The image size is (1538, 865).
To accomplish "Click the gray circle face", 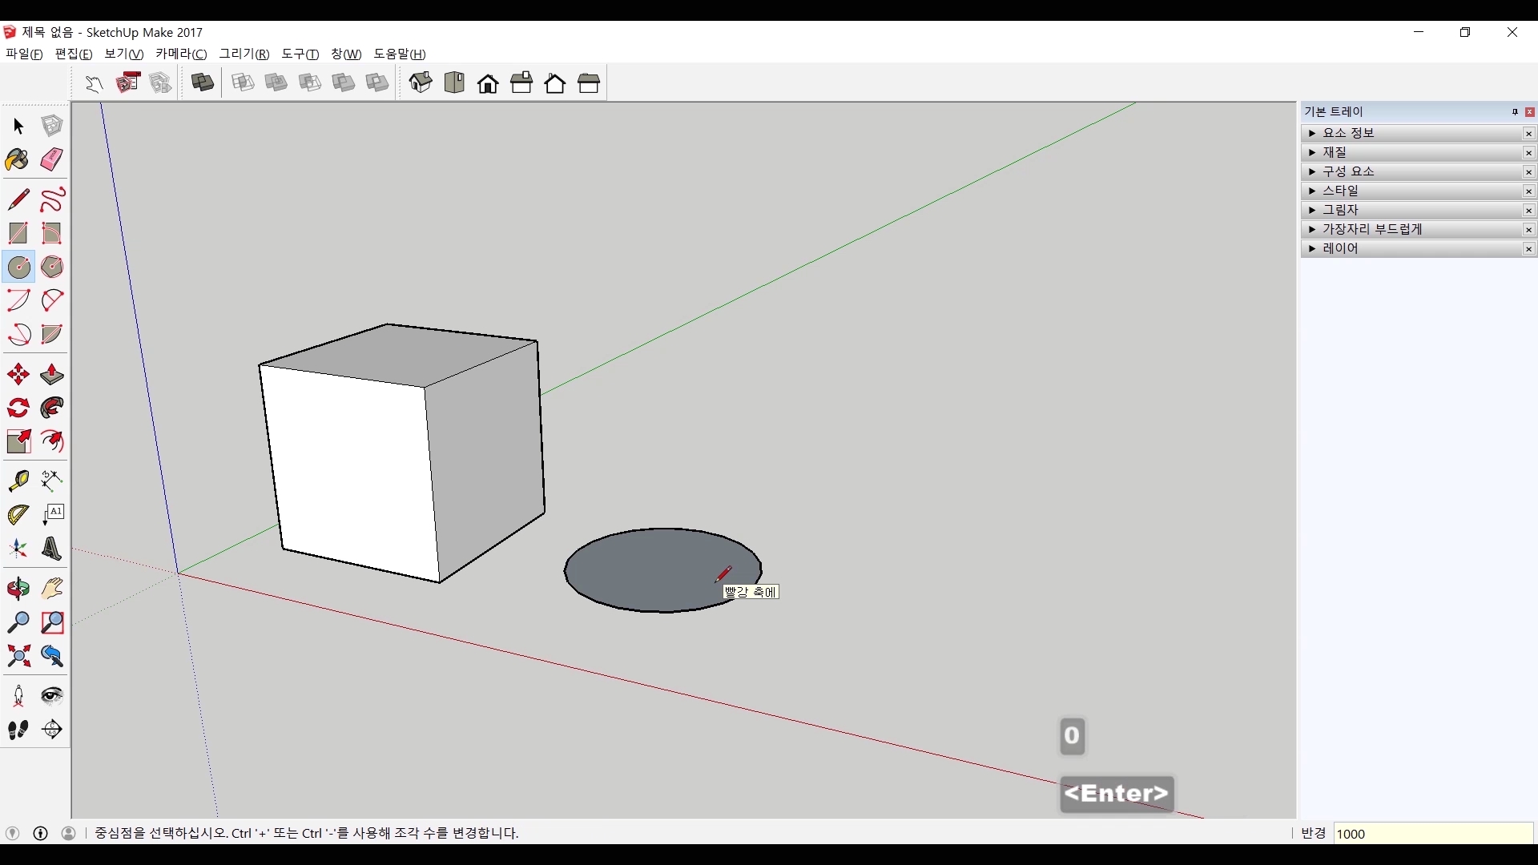I will point(641,570).
